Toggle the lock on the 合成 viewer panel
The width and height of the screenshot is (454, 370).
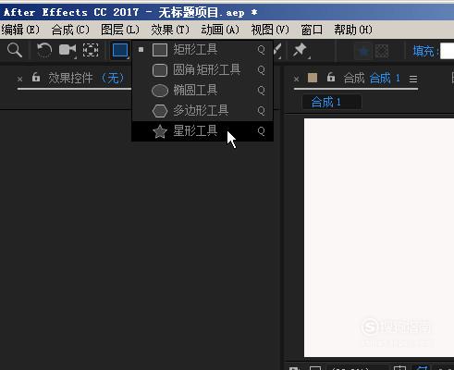pos(331,78)
